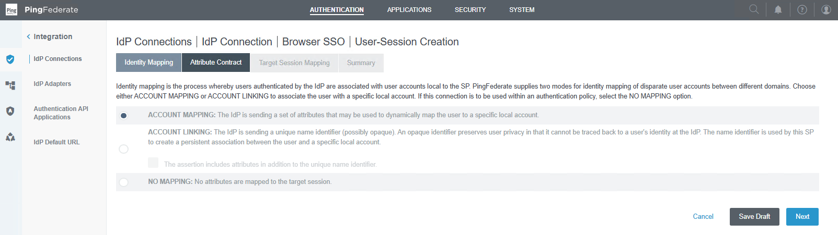This screenshot has height=235, width=838.
Task: Collapse the Integration back chevron
Action: (29, 36)
